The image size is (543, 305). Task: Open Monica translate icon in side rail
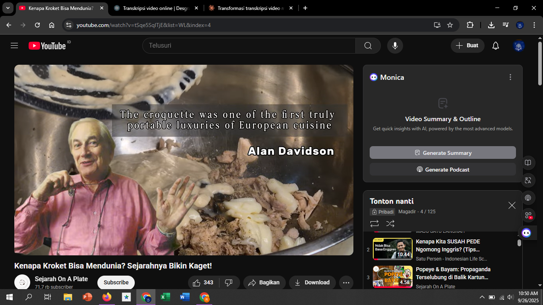pyautogui.click(x=528, y=180)
